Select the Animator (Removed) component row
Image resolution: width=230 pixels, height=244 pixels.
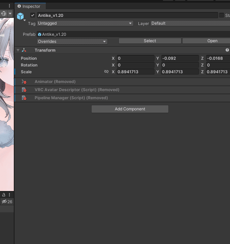(122, 82)
